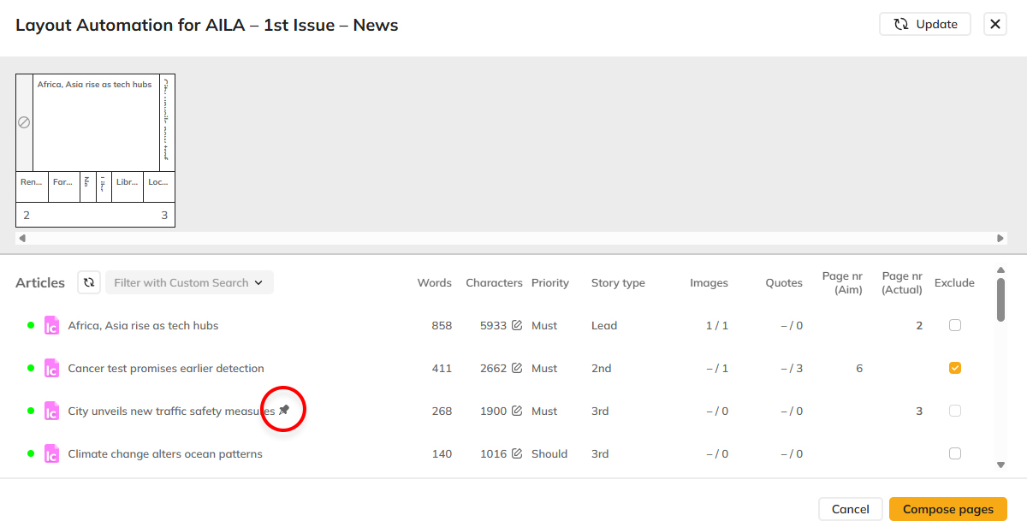Screen dimensions: 1027x527
Task: Check Exclude for Climate change article
Action: click(x=954, y=453)
